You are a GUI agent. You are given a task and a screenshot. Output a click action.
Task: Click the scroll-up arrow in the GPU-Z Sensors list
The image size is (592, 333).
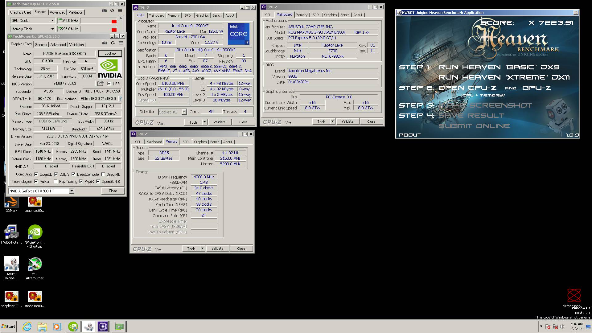121,18
